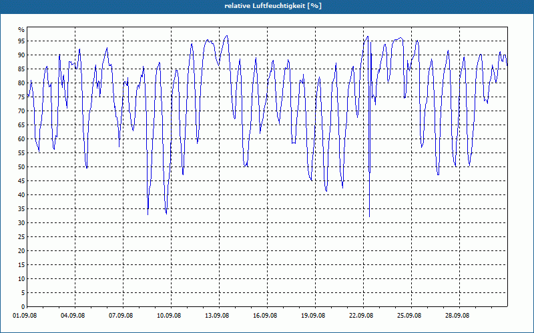Click the y-axis value 50
The image size is (534, 333).
point(21,167)
